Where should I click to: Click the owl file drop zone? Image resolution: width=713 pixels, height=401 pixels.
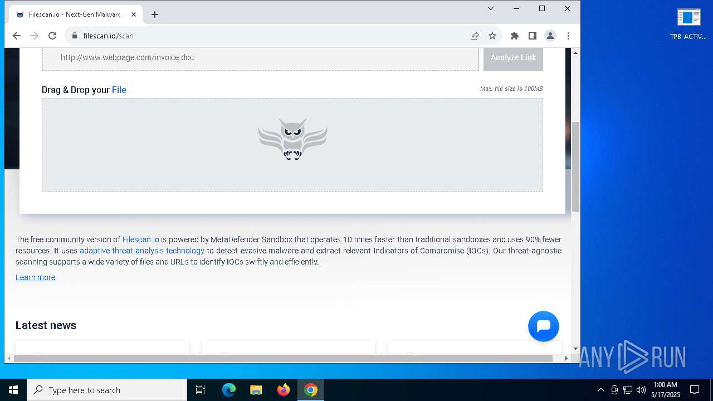click(292, 145)
